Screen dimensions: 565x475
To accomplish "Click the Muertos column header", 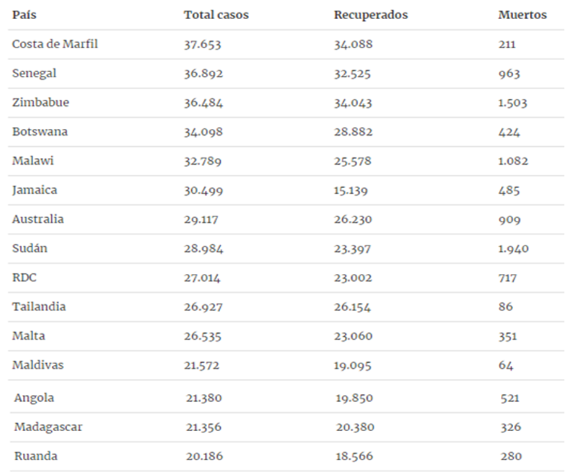I will click(x=522, y=15).
